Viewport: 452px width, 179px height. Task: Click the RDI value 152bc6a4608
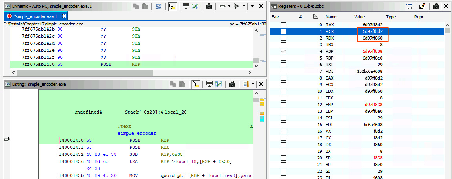[x=370, y=71]
